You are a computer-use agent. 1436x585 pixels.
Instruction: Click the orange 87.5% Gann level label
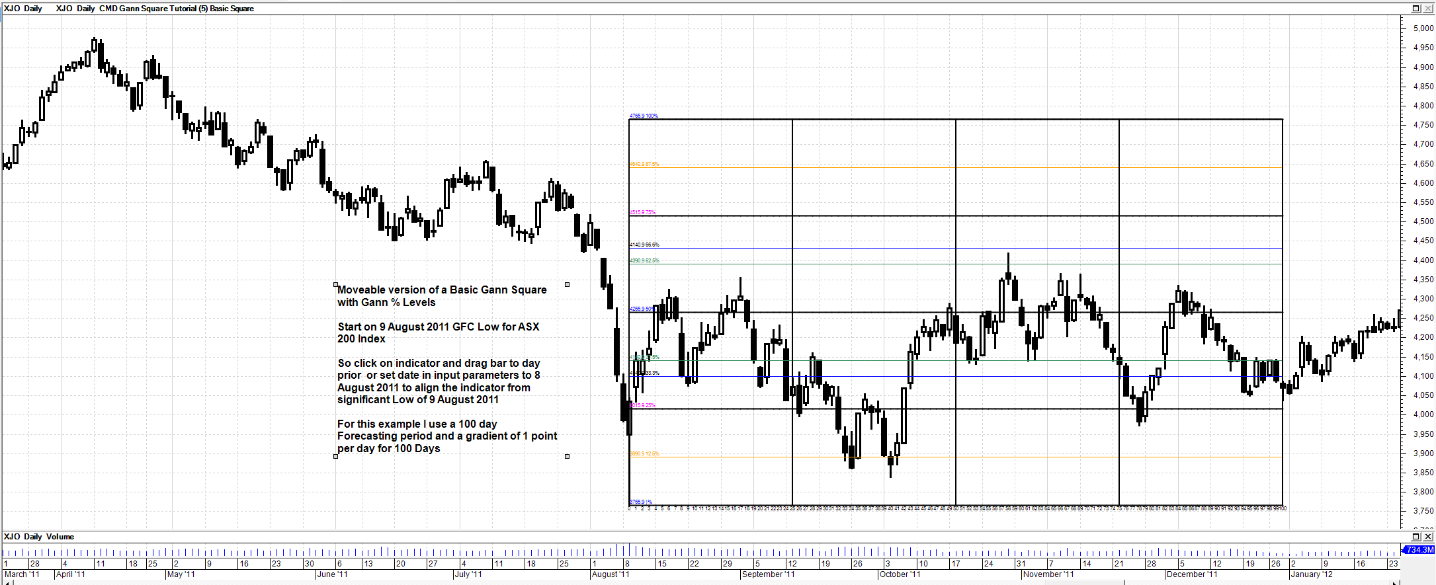pos(644,164)
